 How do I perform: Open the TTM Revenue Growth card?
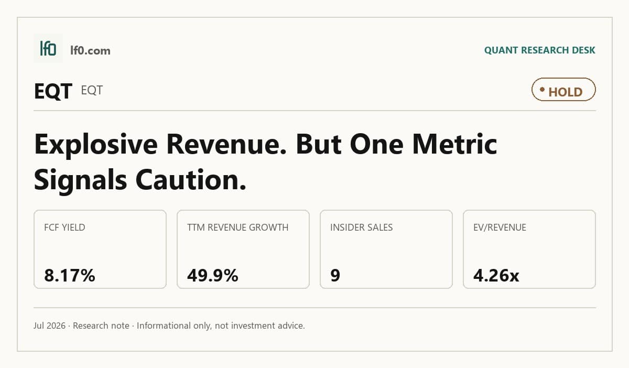(x=243, y=249)
